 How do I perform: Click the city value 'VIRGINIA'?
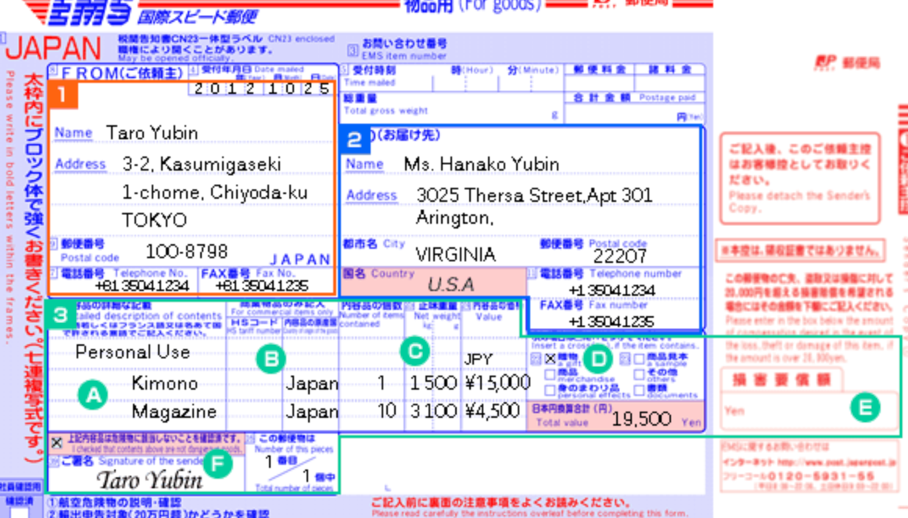[x=456, y=254]
